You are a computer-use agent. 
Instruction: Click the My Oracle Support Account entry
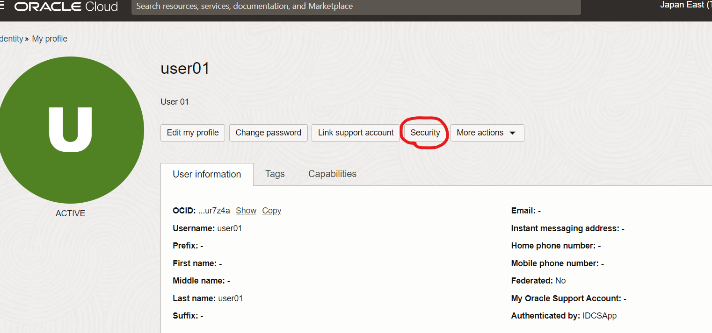[569, 298]
